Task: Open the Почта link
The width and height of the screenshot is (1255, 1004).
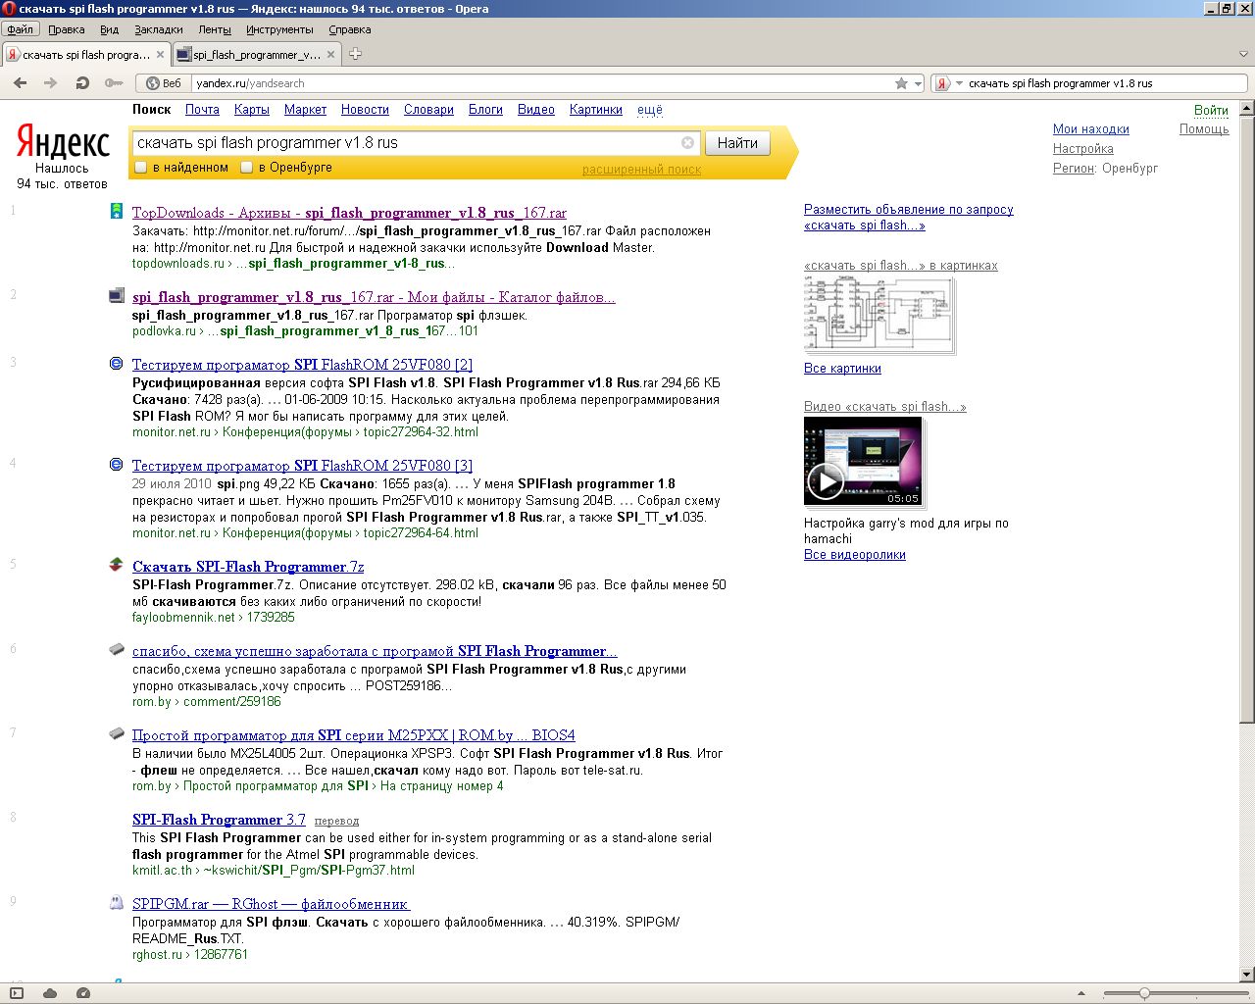Action: [202, 110]
